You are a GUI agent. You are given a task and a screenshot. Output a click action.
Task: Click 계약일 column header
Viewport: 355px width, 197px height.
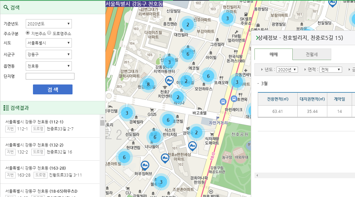click(340, 99)
